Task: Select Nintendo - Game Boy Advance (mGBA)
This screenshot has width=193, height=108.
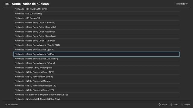Action: (x=96, y=54)
